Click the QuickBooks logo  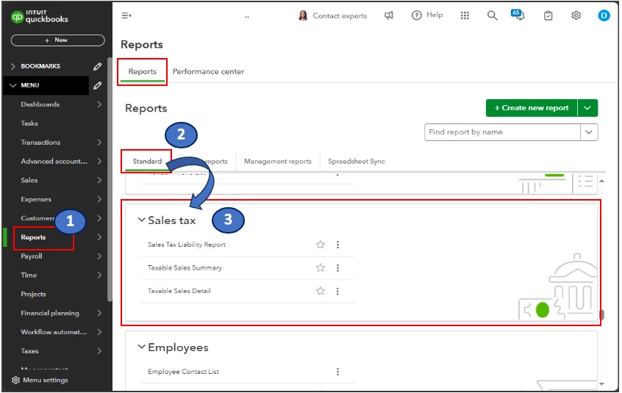(x=39, y=16)
